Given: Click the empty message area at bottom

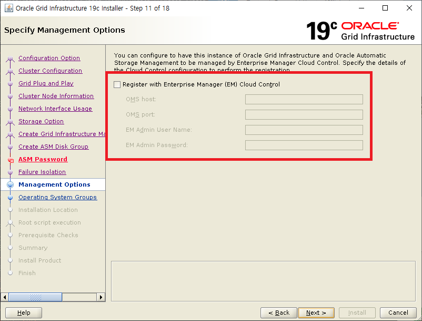Looking at the screenshot, I should tap(263, 281).
